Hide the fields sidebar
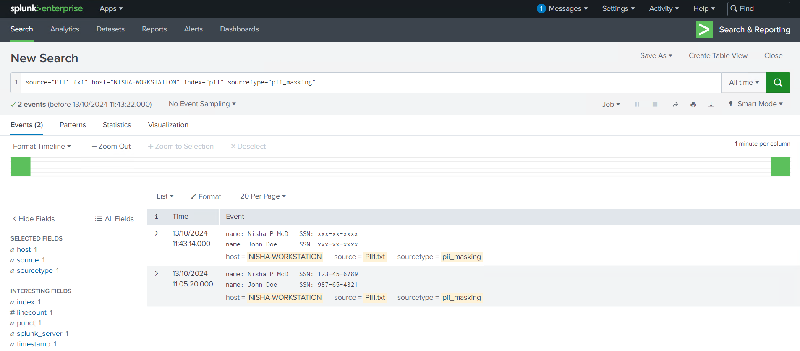 coord(34,219)
